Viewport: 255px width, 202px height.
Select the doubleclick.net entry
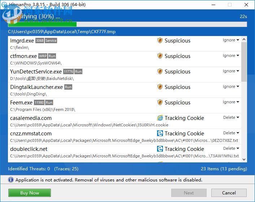point(125,152)
